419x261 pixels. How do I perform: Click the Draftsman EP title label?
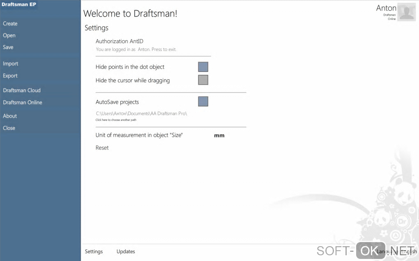tap(19, 4)
